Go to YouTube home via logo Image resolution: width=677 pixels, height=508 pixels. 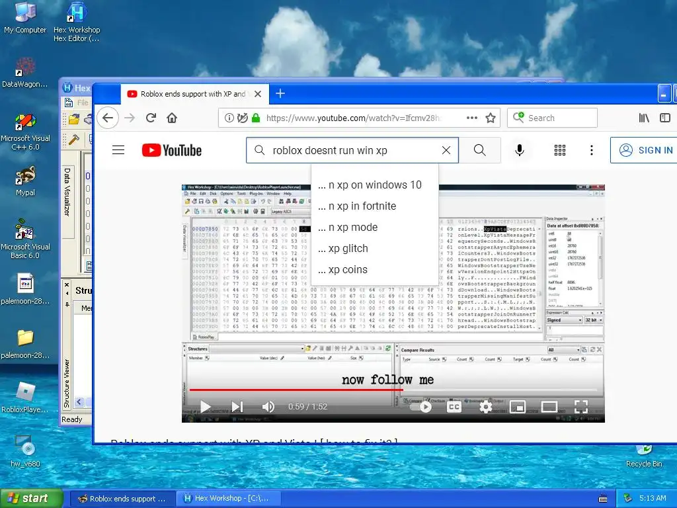pyautogui.click(x=172, y=150)
